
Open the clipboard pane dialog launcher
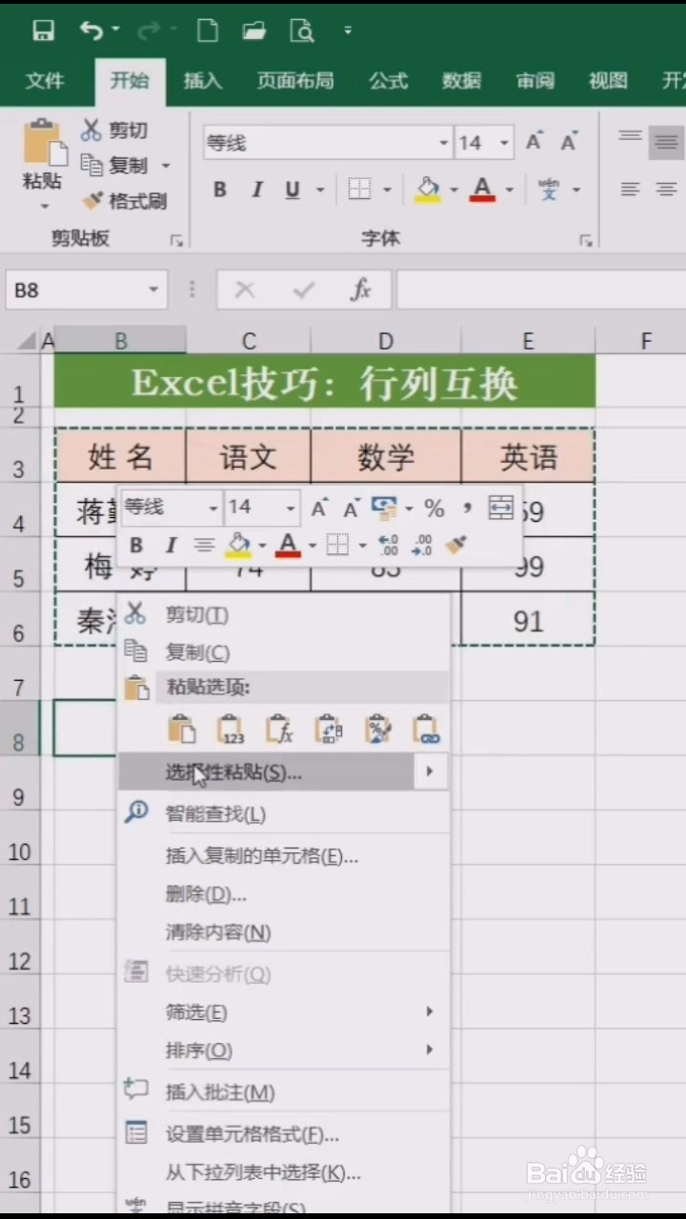pos(176,241)
